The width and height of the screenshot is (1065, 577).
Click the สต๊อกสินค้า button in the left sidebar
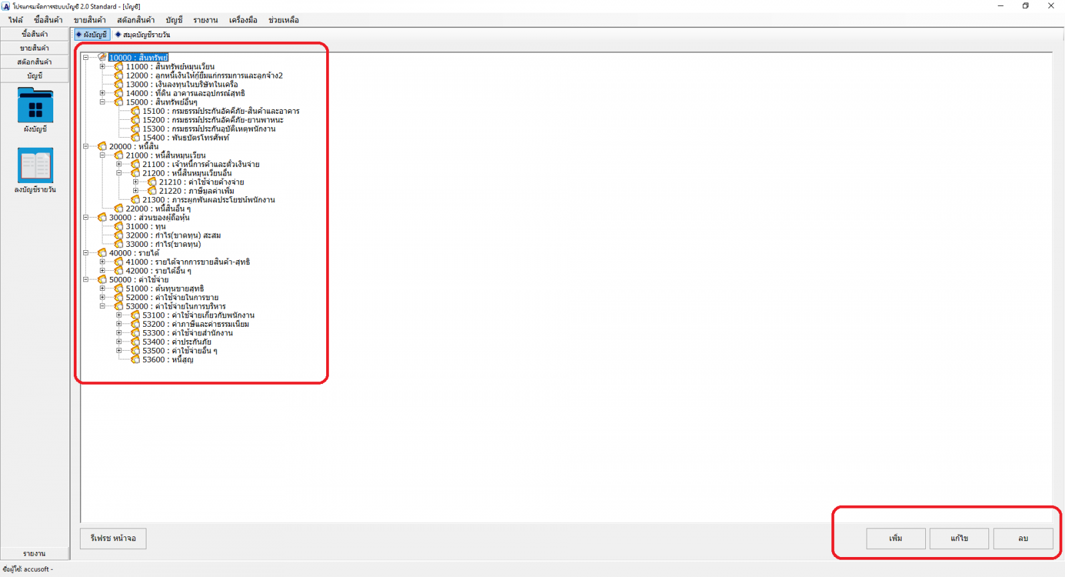tap(35, 62)
